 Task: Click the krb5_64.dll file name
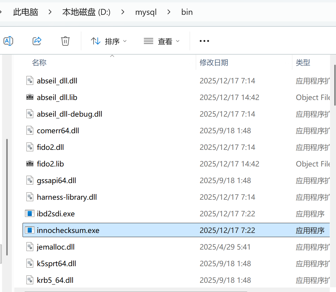[x=55, y=280]
